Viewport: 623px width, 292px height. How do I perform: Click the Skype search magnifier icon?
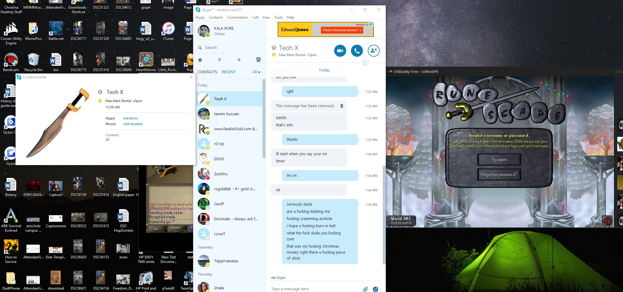pos(200,48)
